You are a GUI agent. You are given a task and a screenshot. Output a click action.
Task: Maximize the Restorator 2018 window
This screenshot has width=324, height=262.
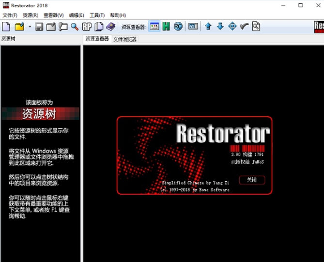[301, 5]
